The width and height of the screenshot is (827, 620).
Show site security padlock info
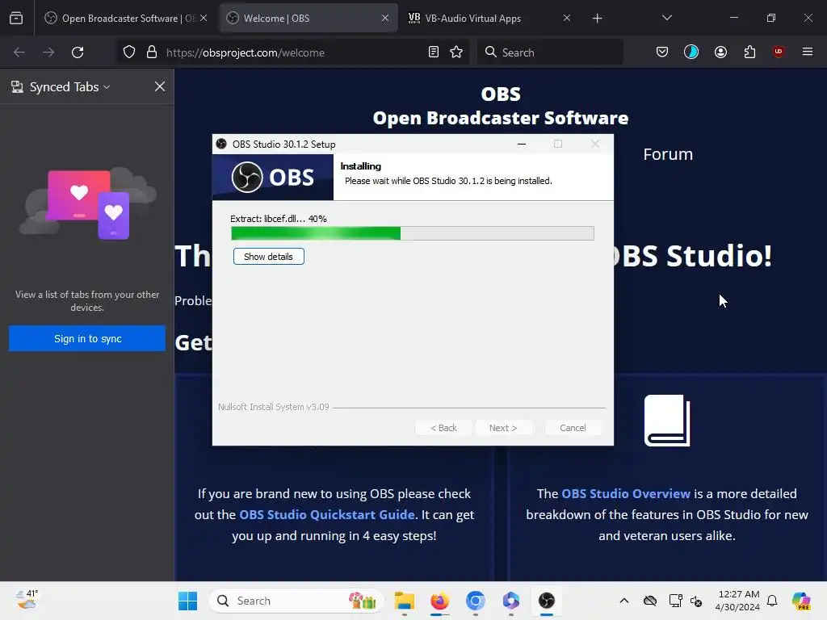(152, 52)
